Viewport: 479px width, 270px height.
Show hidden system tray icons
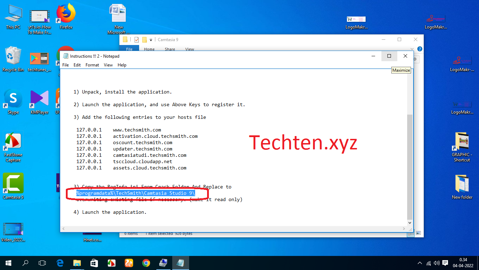point(420,263)
